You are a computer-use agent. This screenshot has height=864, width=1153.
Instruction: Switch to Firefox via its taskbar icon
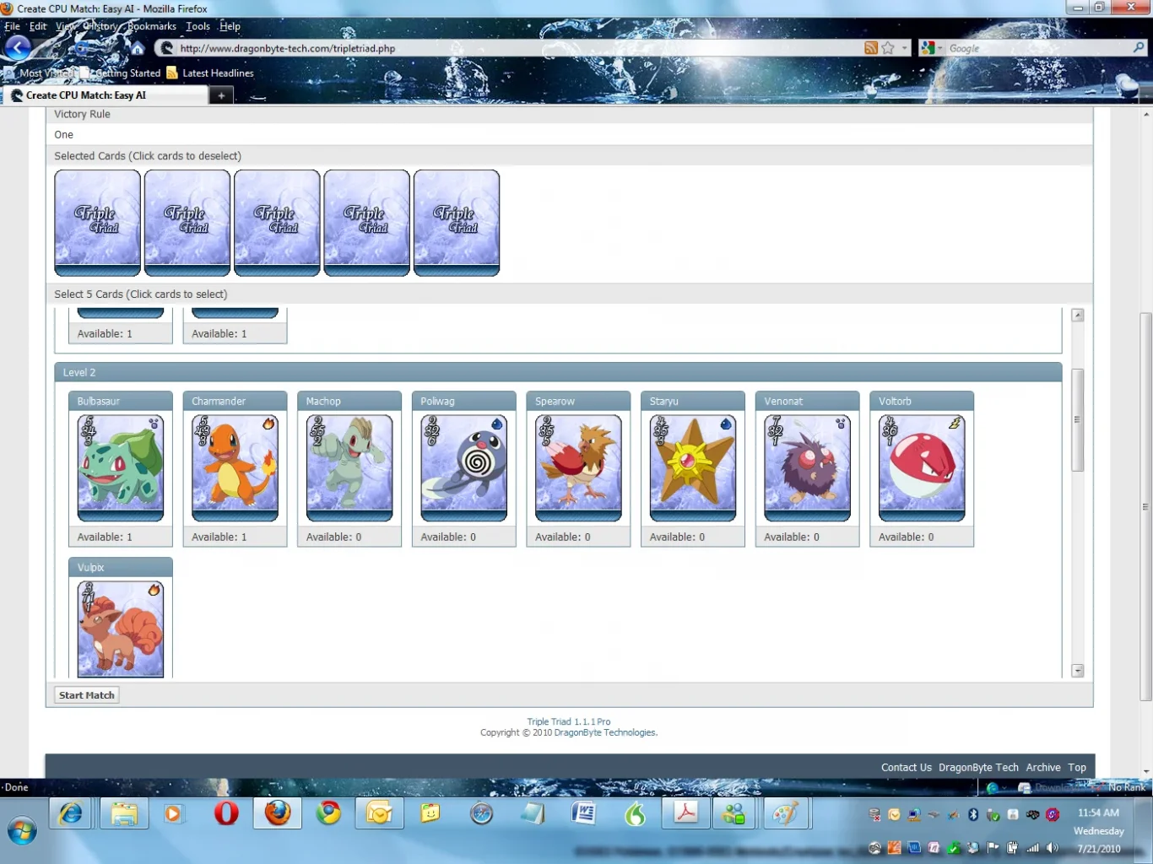click(x=278, y=813)
